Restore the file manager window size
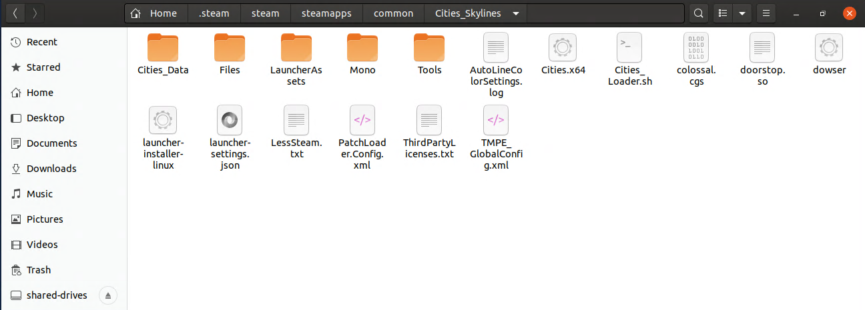865x310 pixels. click(x=822, y=13)
